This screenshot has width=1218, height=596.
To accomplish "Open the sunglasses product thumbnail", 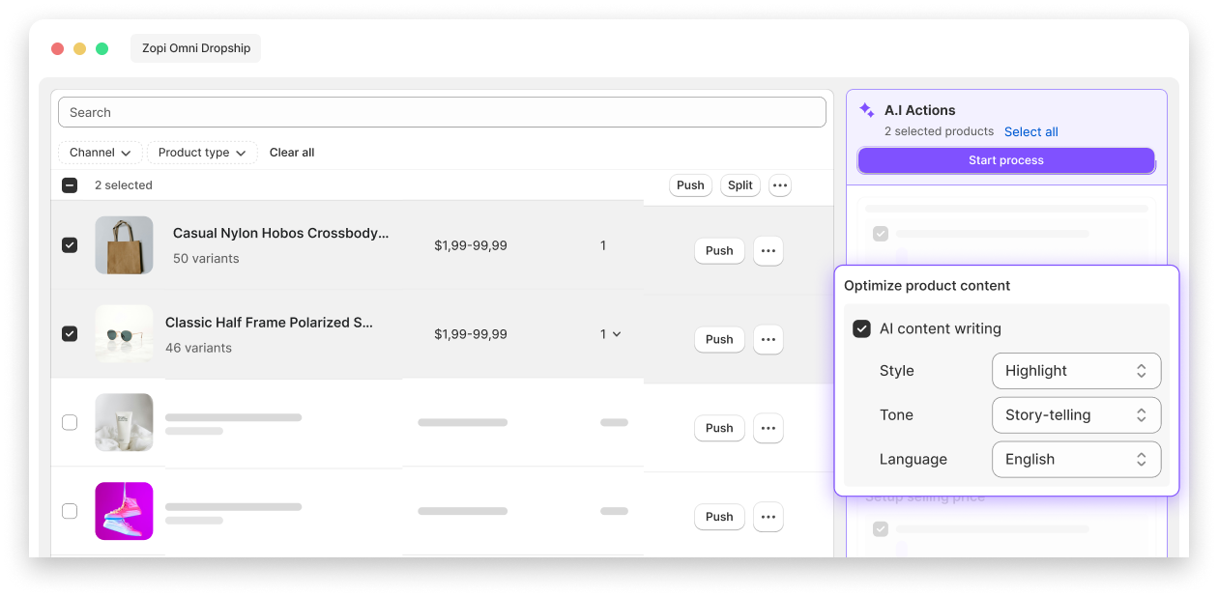I will 124,334.
